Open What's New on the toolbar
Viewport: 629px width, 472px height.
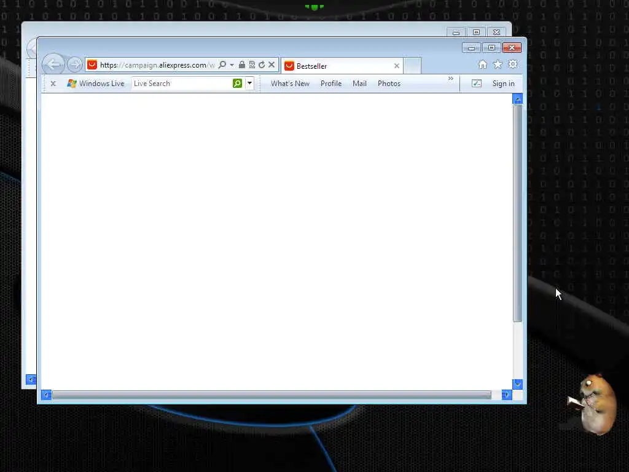click(x=290, y=84)
